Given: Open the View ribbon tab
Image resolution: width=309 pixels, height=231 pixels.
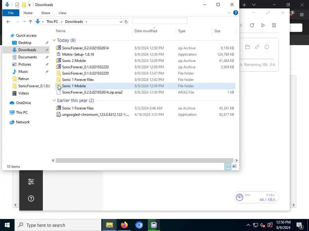Looking at the screenshot, I should click(x=62, y=13).
